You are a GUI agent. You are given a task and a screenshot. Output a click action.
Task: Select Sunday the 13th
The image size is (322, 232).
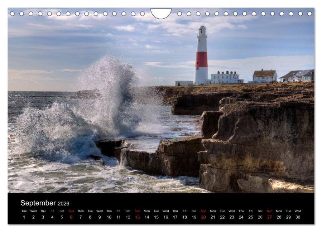pos(138,217)
